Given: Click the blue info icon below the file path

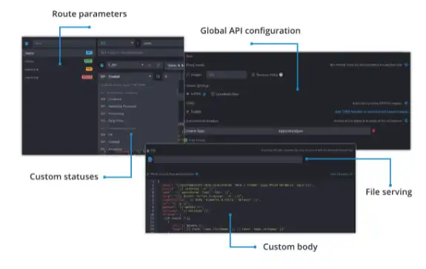Looking at the screenshot, I should [197, 174].
